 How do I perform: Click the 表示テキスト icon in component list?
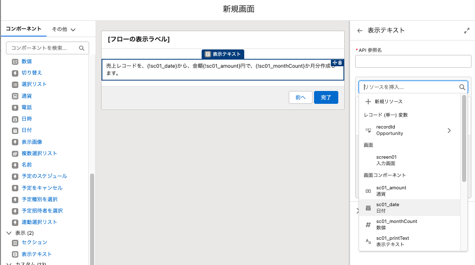tap(15, 255)
